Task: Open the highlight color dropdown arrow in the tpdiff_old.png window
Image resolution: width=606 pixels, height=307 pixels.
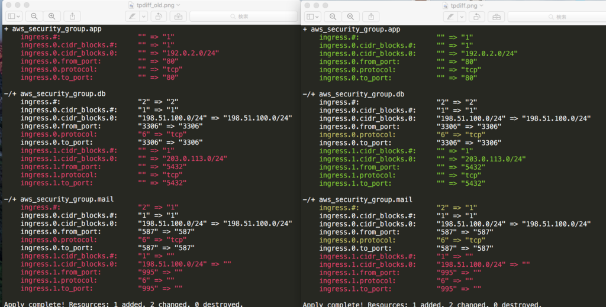Action: pos(143,16)
